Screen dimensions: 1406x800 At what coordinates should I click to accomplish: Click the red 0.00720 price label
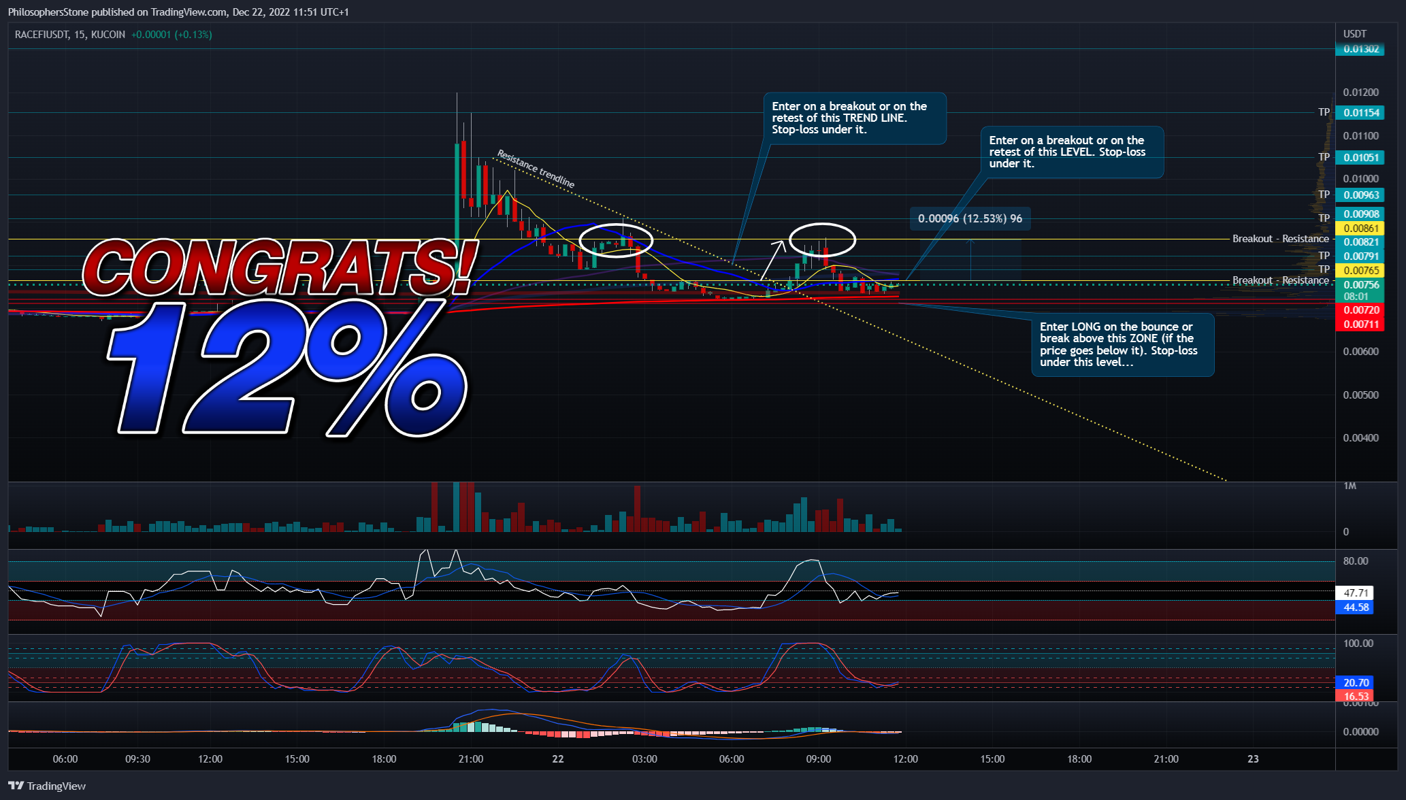1360,310
